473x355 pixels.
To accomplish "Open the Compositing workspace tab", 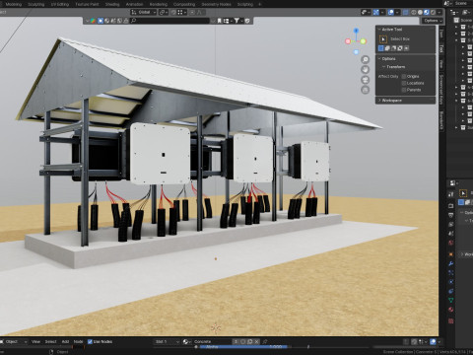I will click(x=184, y=4).
